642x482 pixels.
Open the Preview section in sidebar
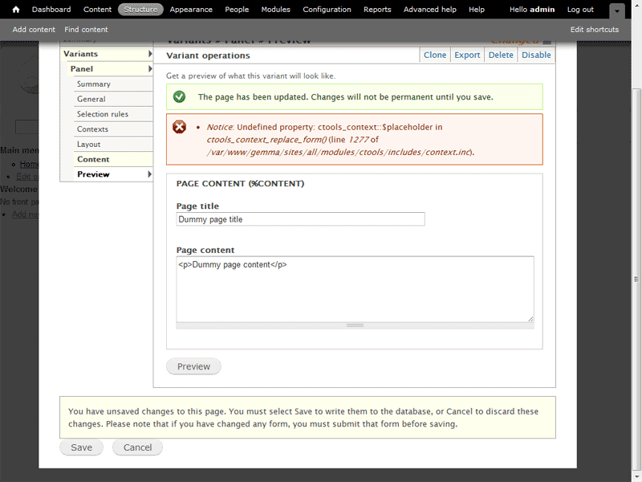tap(93, 174)
